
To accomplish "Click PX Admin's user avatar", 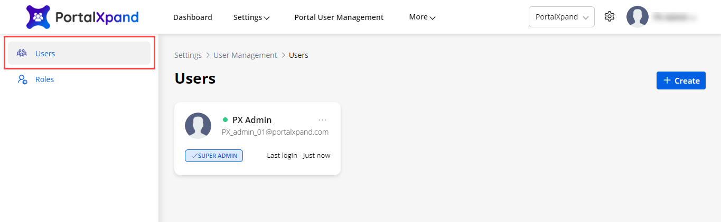I will click(x=198, y=126).
